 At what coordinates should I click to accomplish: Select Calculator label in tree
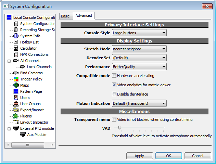tap(28, 48)
